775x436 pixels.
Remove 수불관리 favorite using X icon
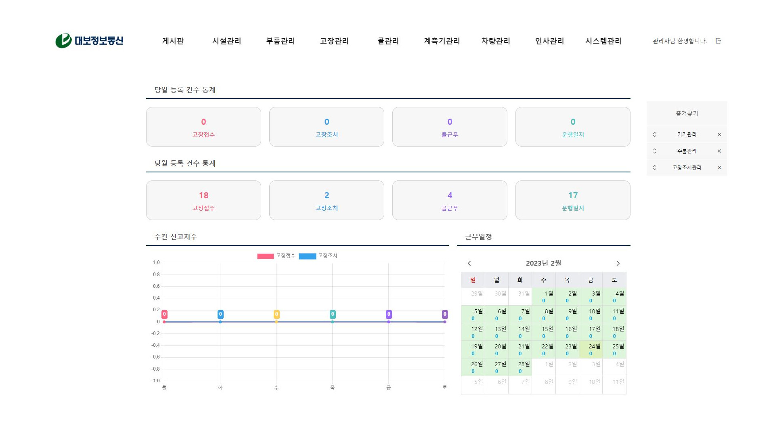(719, 151)
